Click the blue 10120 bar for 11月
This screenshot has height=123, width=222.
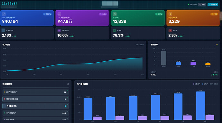click(x=88, y=109)
